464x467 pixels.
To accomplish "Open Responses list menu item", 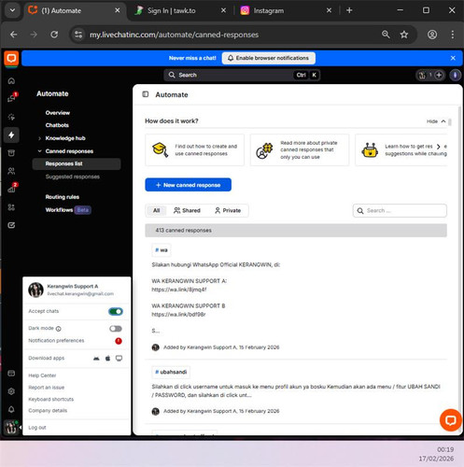I will 77,163.
